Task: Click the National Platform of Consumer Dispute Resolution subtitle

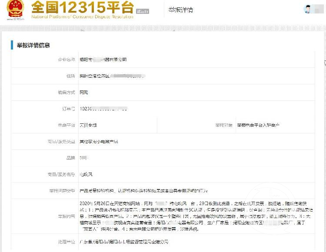Action: 83,17
